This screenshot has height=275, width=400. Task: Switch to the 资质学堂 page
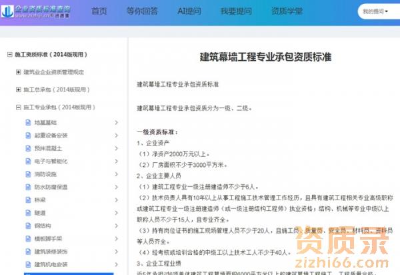(x=287, y=11)
